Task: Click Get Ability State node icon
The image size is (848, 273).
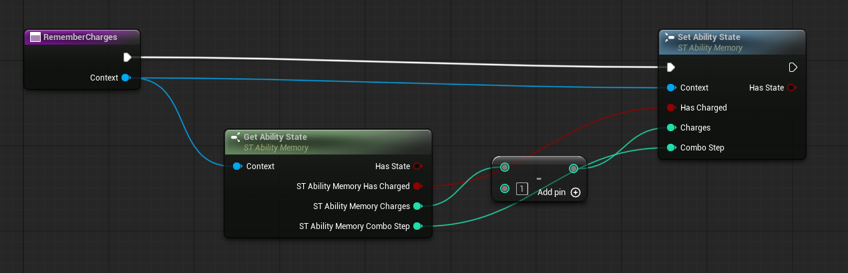Action: click(235, 137)
